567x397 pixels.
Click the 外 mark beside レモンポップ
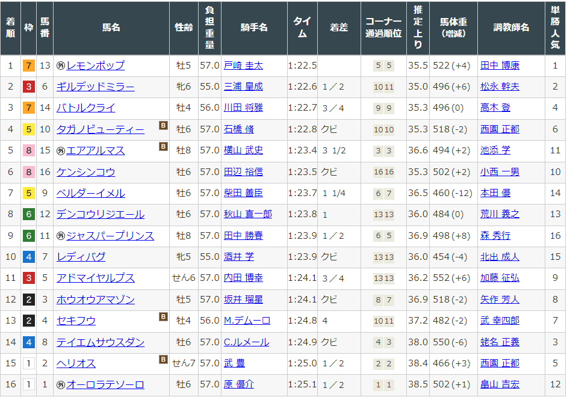(x=61, y=66)
